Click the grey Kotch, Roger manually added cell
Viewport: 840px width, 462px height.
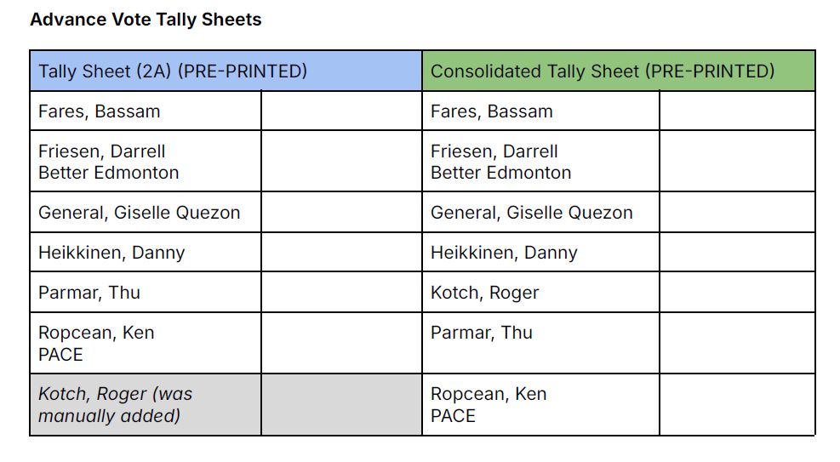146,405
